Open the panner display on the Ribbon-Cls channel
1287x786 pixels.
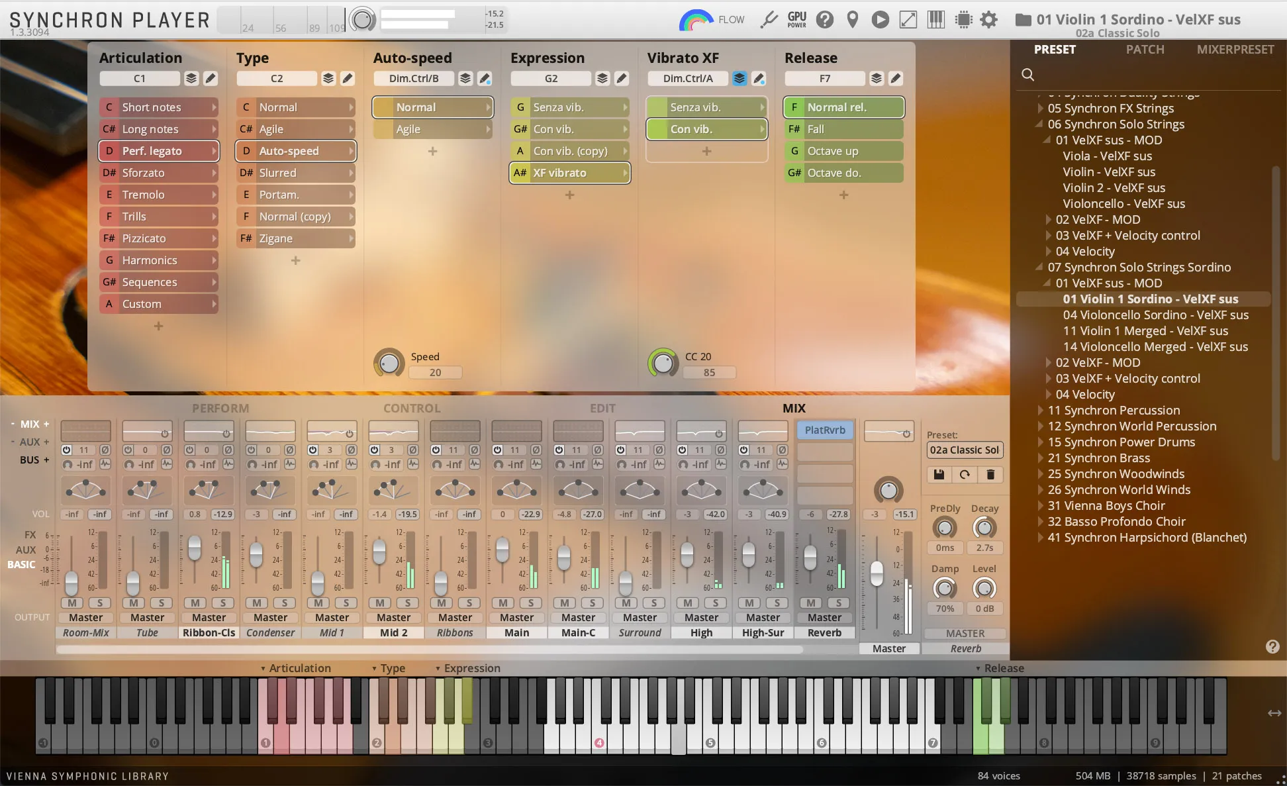click(209, 490)
